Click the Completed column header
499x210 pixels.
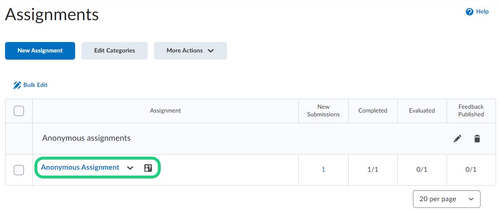tap(373, 110)
